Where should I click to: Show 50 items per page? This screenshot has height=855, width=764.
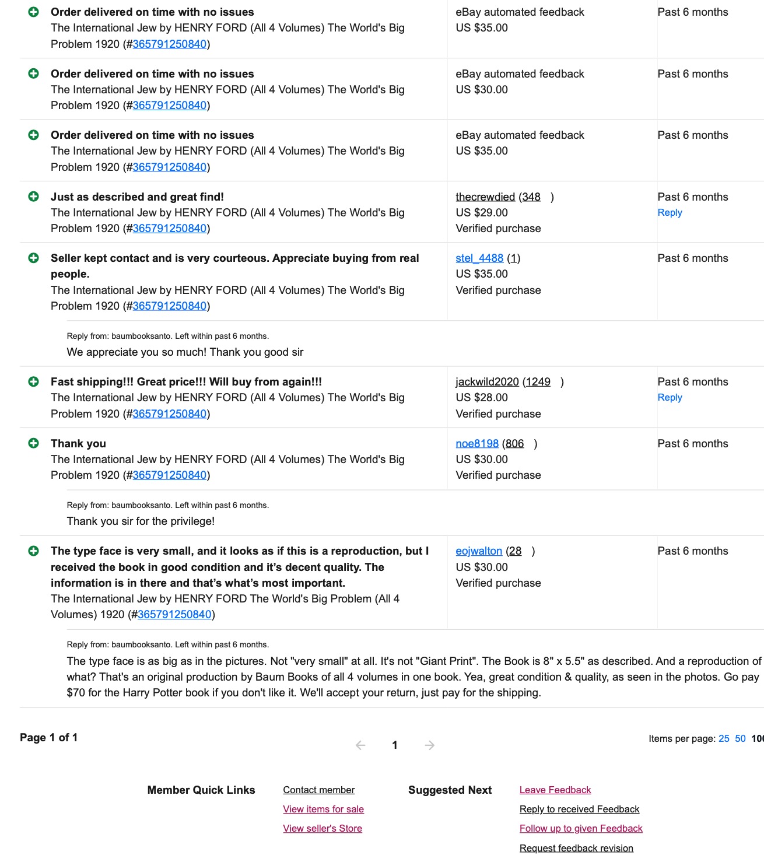[740, 738]
